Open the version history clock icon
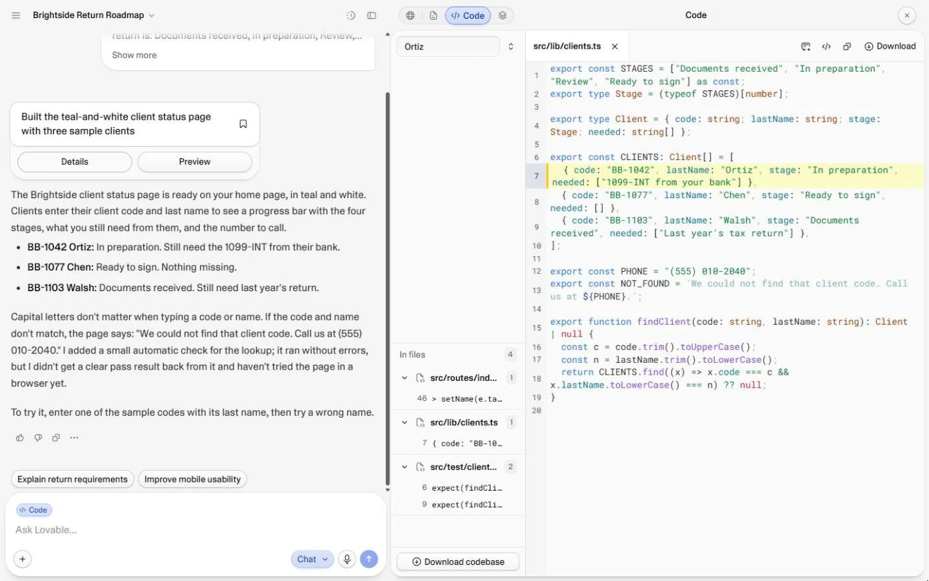This screenshot has height=581, width=929. click(351, 15)
